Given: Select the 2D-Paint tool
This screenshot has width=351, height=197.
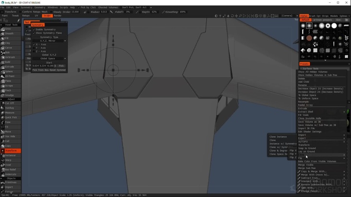Looking at the screenshot, I should 11,77.
